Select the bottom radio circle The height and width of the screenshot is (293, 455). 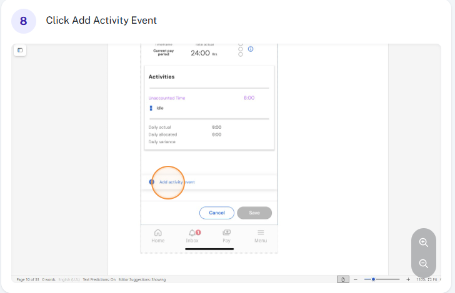click(240, 54)
